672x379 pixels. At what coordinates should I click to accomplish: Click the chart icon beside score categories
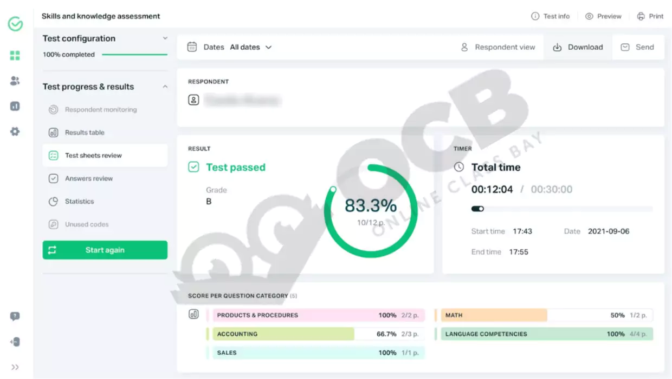pos(193,314)
